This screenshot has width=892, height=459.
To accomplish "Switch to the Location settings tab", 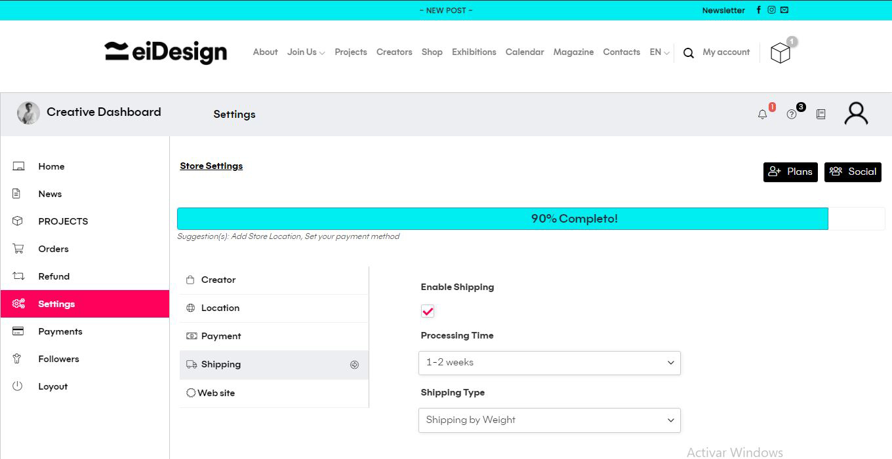I will click(x=220, y=308).
